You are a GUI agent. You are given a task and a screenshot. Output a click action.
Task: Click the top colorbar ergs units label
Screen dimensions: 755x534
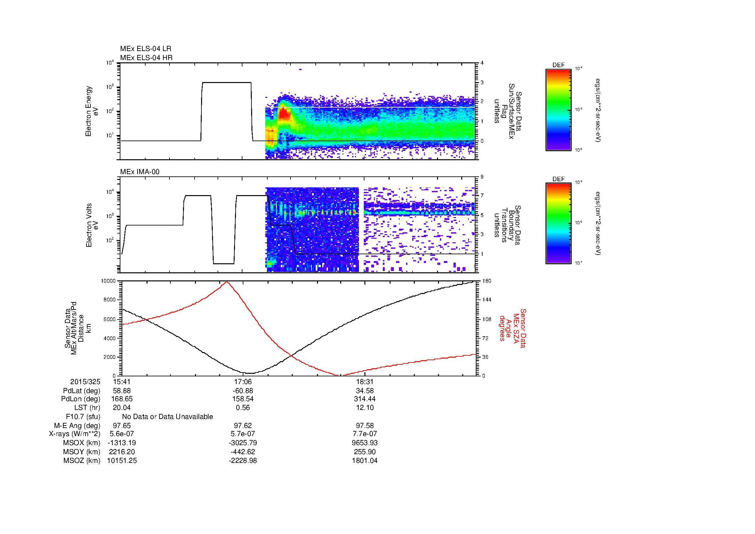598,110
